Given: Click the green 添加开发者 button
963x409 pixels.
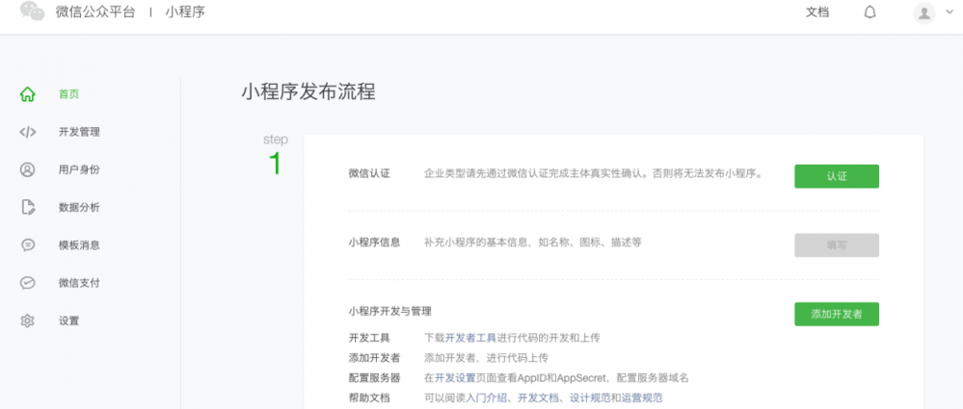Looking at the screenshot, I should pos(837,314).
